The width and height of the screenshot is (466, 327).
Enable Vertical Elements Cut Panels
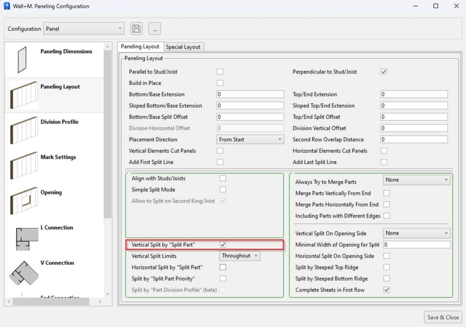(220, 151)
